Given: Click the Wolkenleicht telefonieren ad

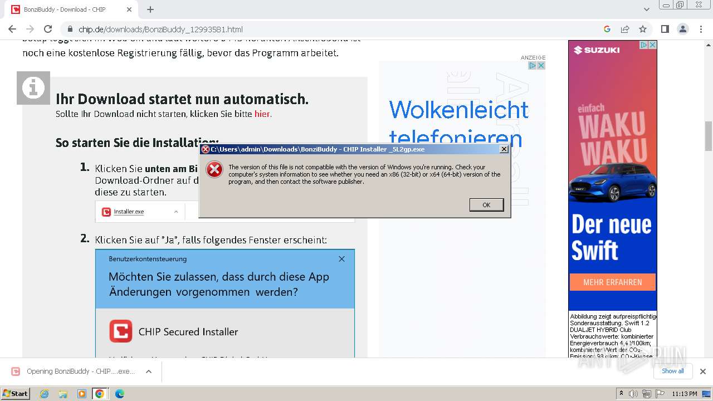Looking at the screenshot, I should pos(458,123).
